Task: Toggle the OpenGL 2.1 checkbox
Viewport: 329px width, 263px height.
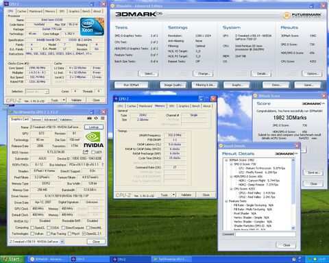Action: (84, 234)
